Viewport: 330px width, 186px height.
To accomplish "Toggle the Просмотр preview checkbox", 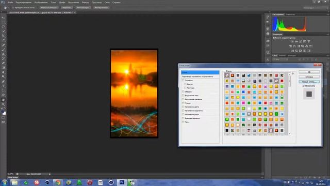I will 304,86.
